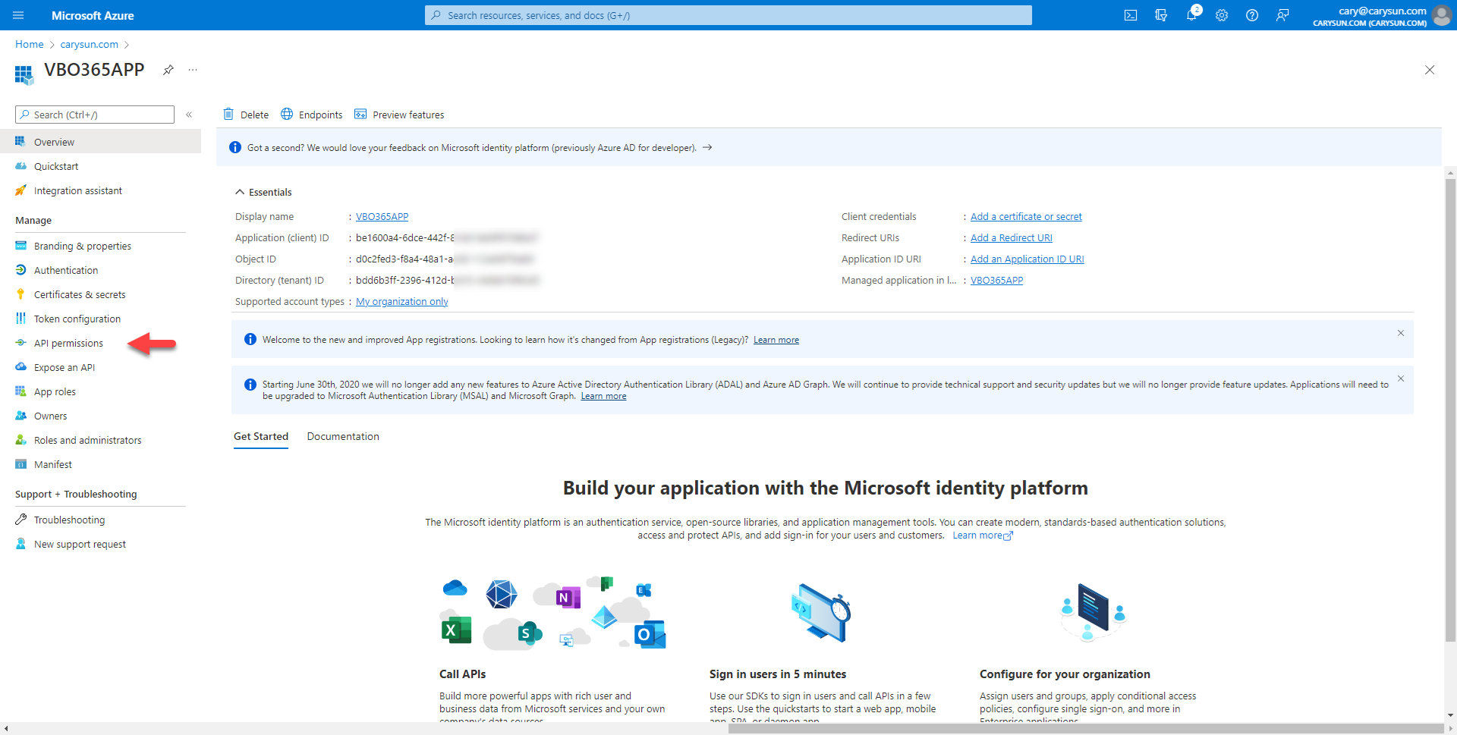Click Learn more in the ADAL notice
1457x735 pixels.
pos(603,396)
